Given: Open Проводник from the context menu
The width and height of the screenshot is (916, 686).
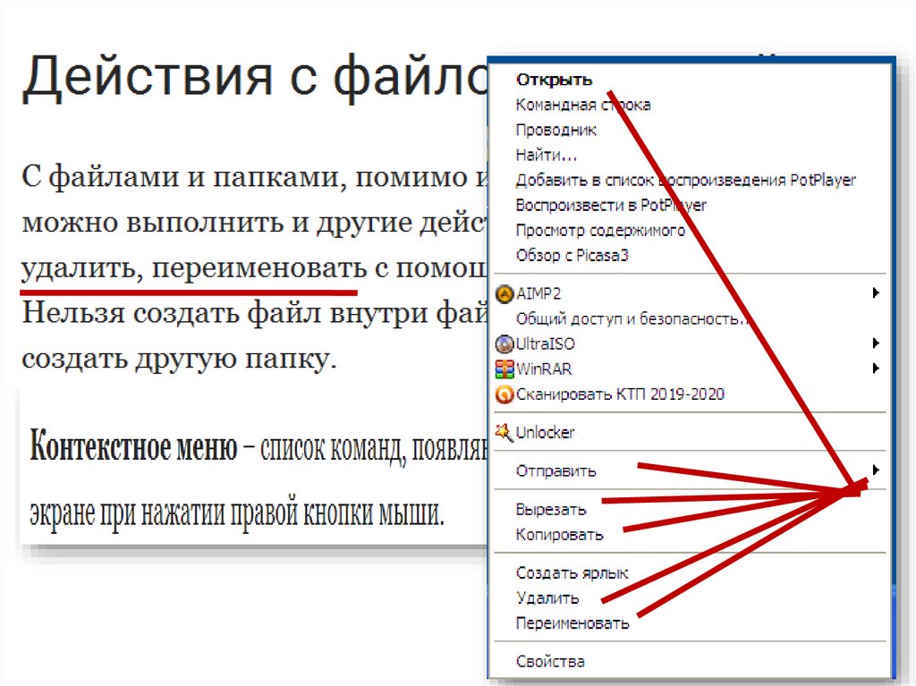Looking at the screenshot, I should [556, 130].
